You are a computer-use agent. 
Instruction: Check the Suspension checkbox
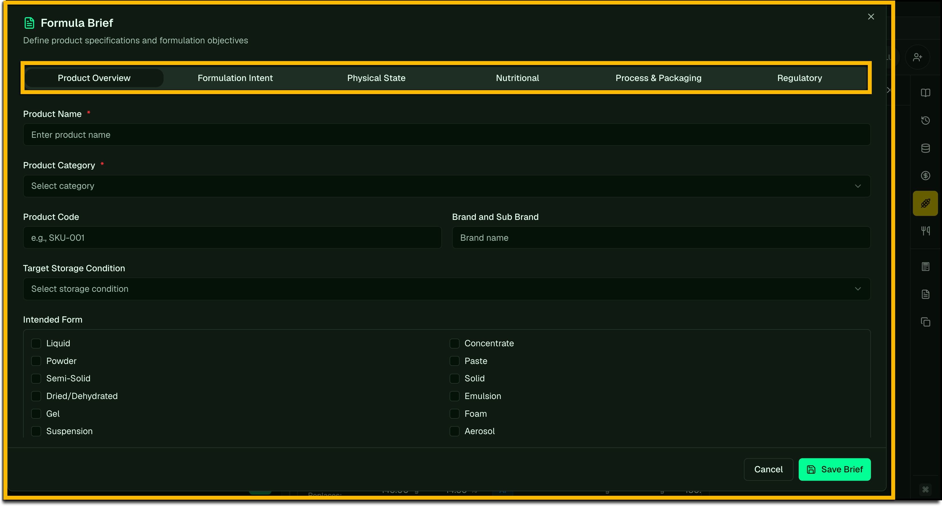click(x=36, y=431)
